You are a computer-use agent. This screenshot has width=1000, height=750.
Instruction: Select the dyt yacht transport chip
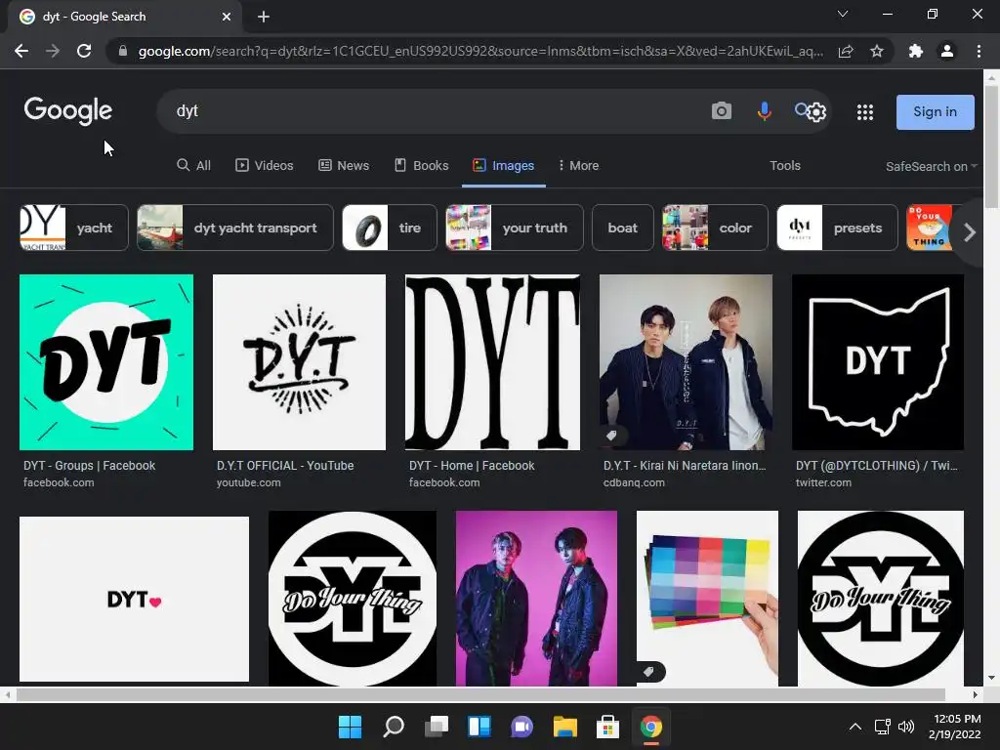tap(234, 228)
